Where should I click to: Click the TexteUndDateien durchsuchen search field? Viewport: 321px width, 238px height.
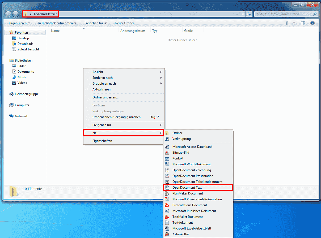tap(283, 14)
